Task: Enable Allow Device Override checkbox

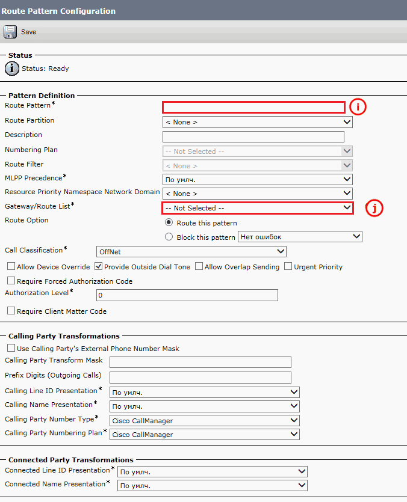Action: (11, 266)
